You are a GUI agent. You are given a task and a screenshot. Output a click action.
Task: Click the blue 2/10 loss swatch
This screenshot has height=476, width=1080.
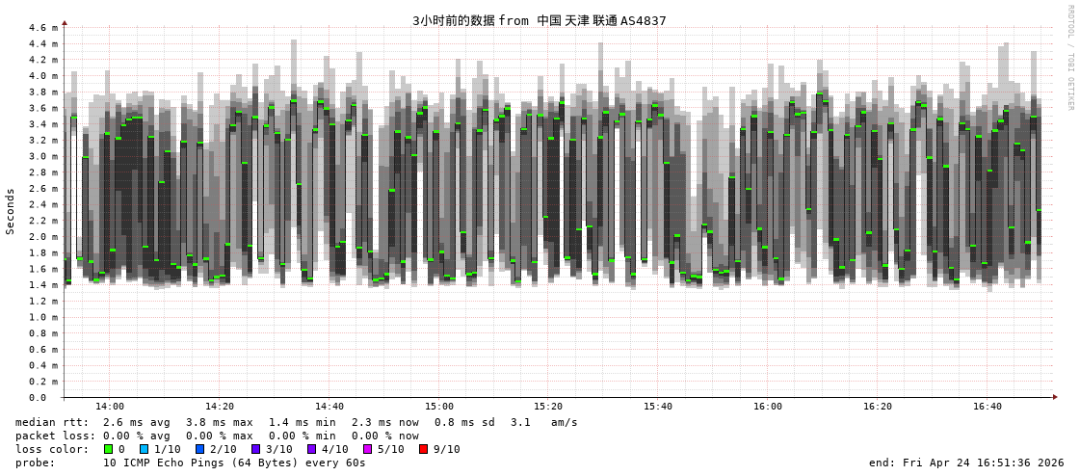199,449
